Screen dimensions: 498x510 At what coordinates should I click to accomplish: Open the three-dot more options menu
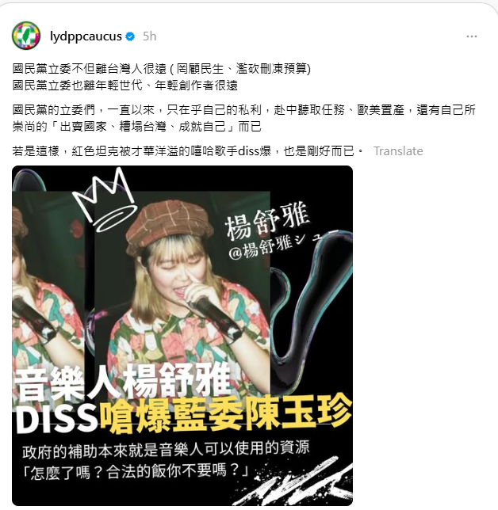[472, 36]
